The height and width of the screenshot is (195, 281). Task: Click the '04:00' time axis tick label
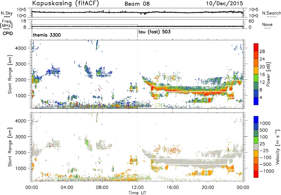pos(67,188)
